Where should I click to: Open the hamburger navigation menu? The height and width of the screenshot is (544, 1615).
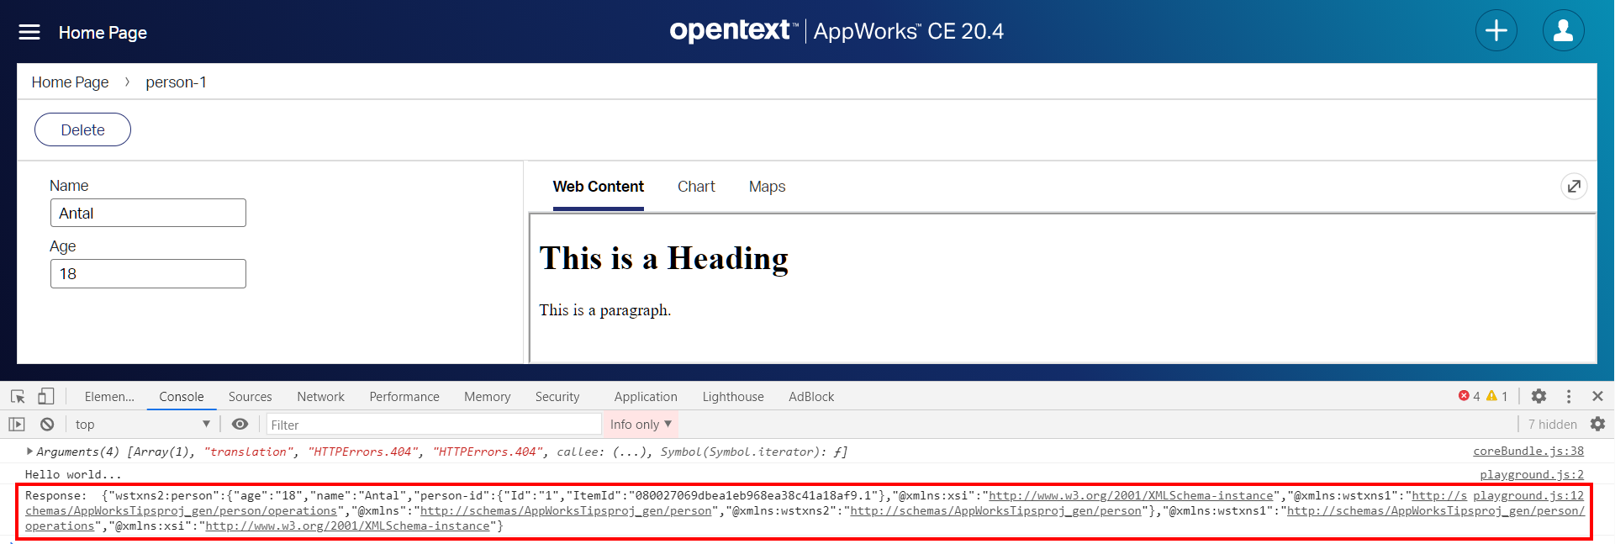pos(29,32)
